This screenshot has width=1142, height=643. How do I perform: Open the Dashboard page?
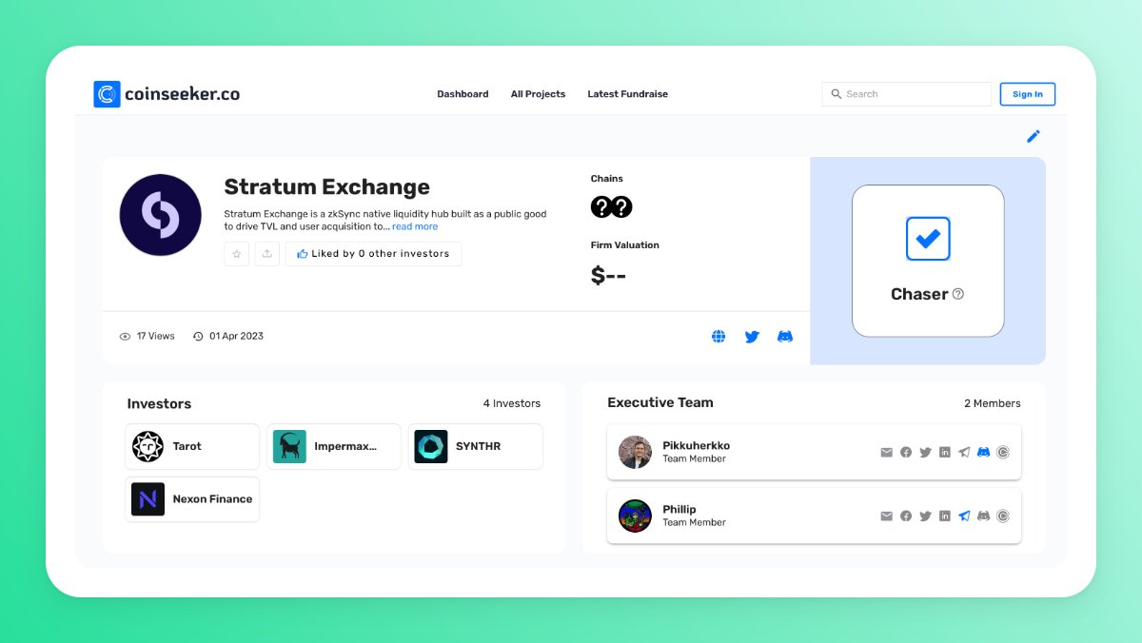(x=463, y=94)
